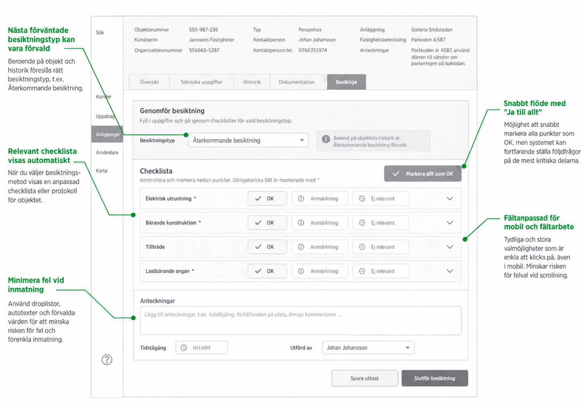Viewport: 585px width, 409px height.
Task: Set Bärande konstruktion to Anmärkning
Action: click(x=320, y=223)
